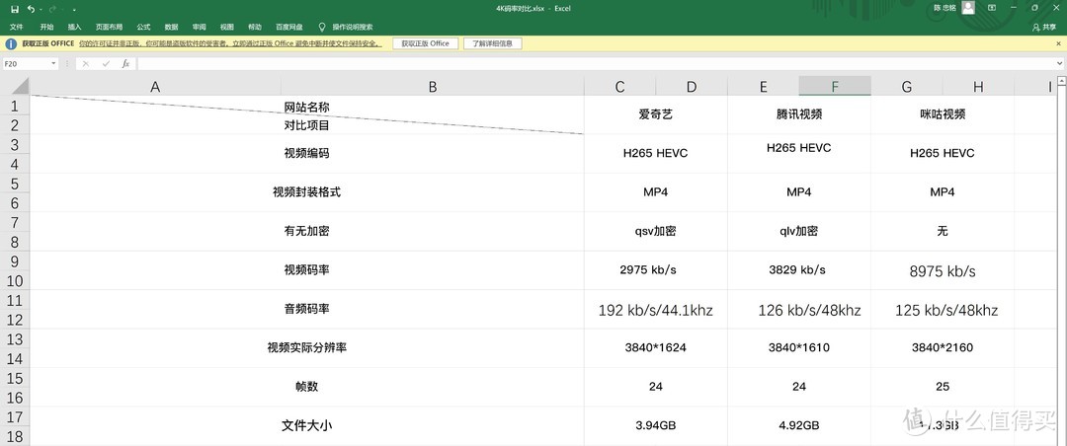Select the 3840*2160 cell
The height and width of the screenshot is (446, 1067).
click(943, 347)
